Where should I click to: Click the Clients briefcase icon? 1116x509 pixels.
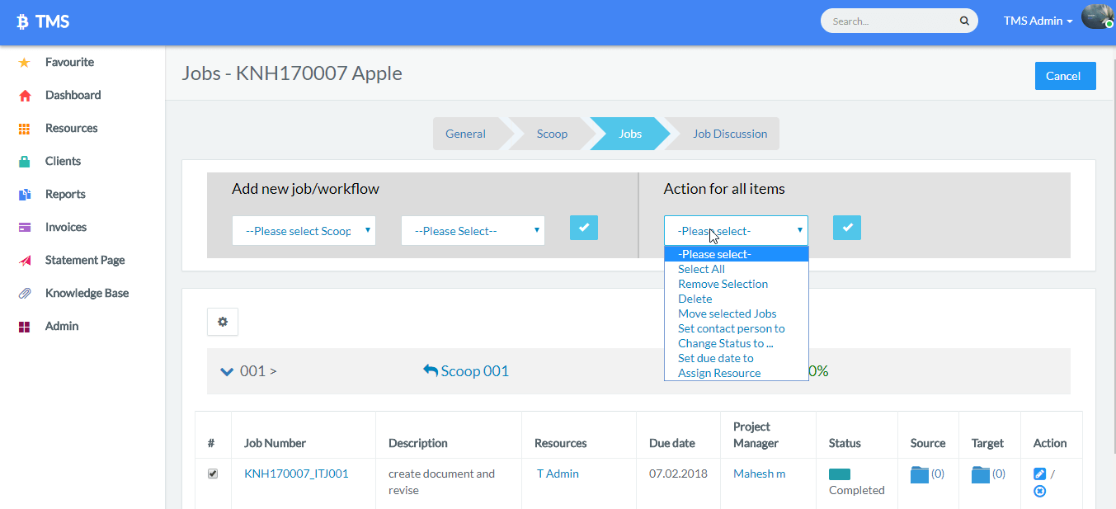pyautogui.click(x=25, y=162)
